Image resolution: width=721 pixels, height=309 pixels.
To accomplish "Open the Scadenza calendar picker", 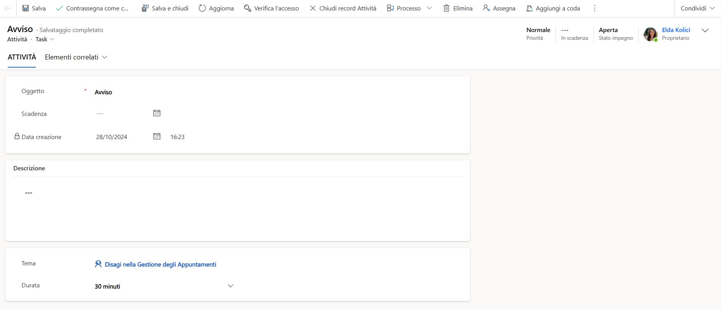I will (157, 113).
